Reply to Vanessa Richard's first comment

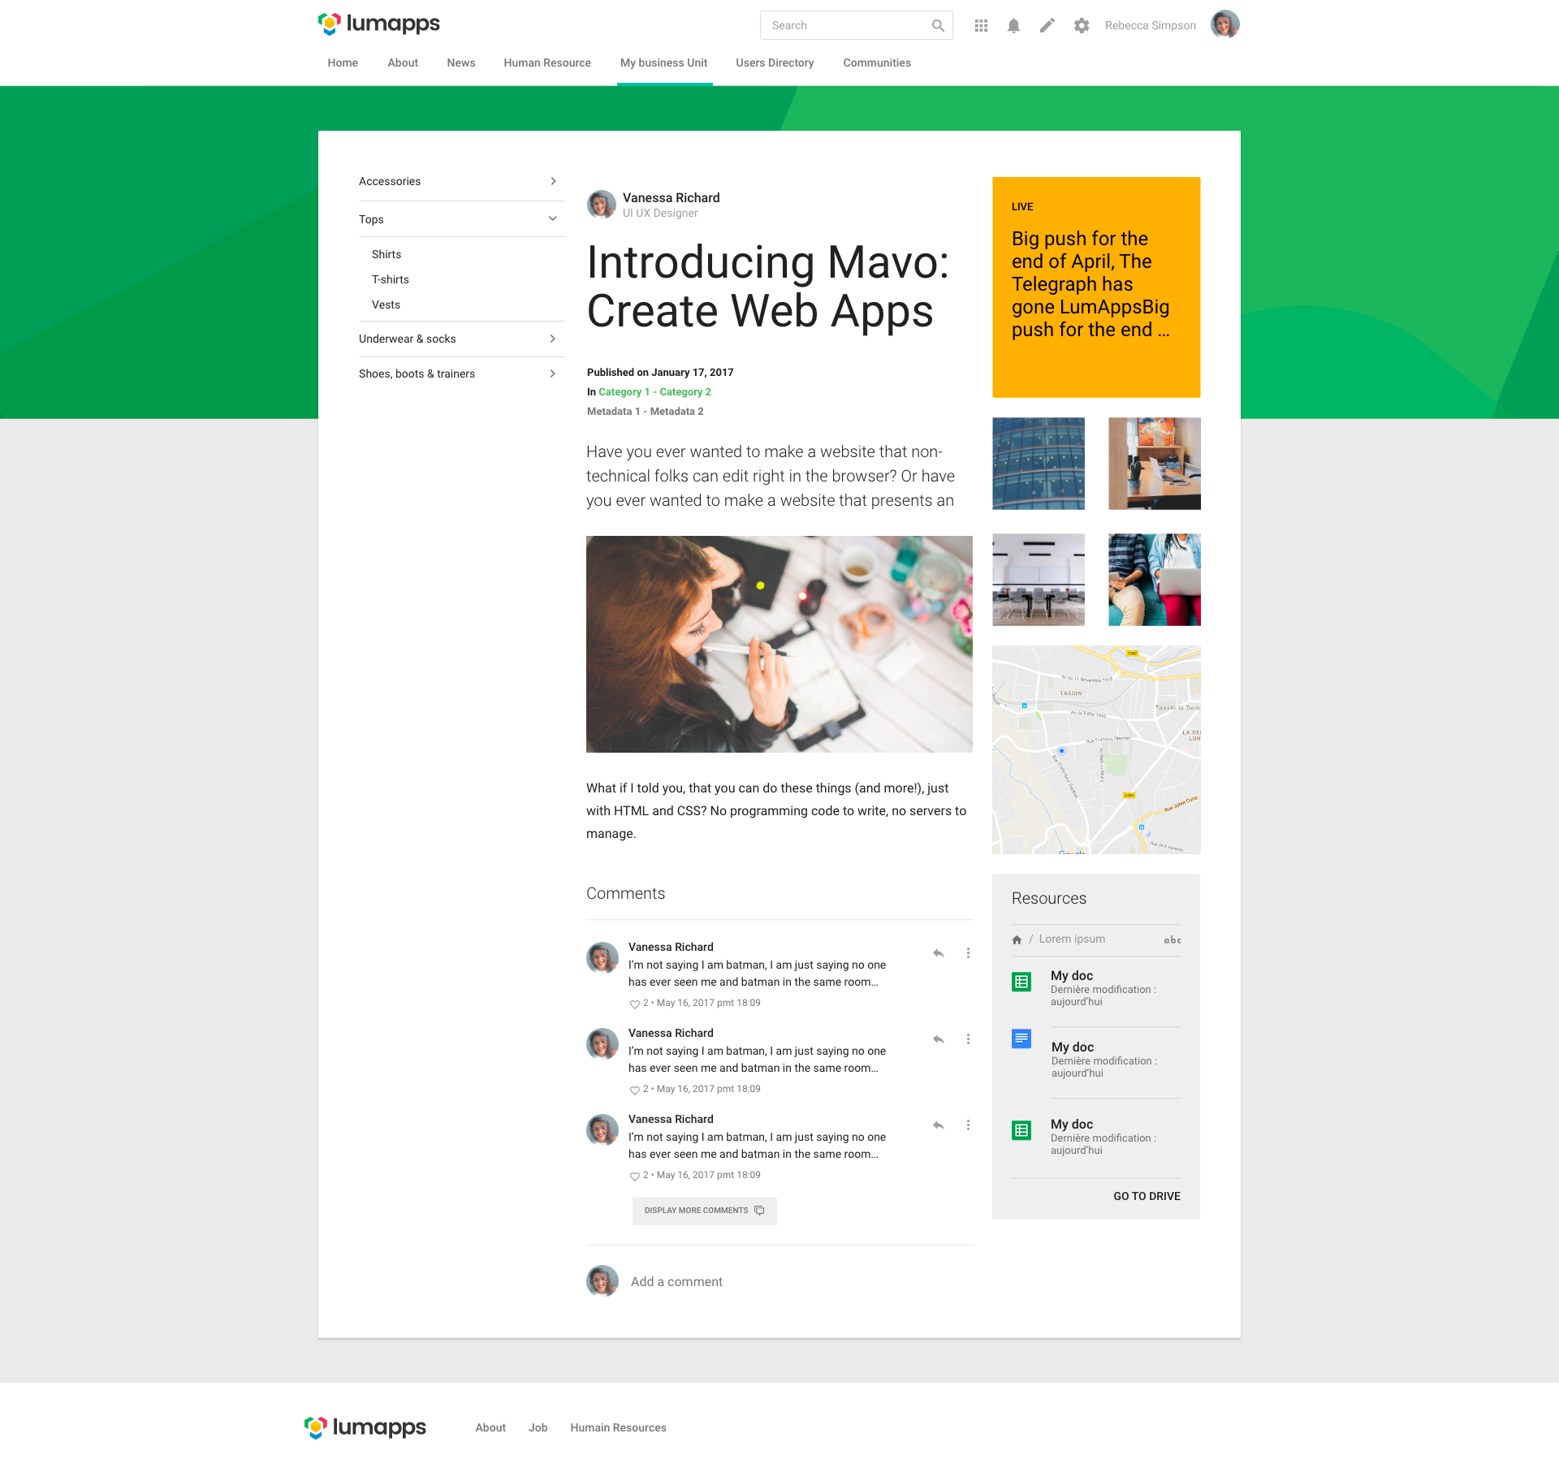click(x=937, y=952)
